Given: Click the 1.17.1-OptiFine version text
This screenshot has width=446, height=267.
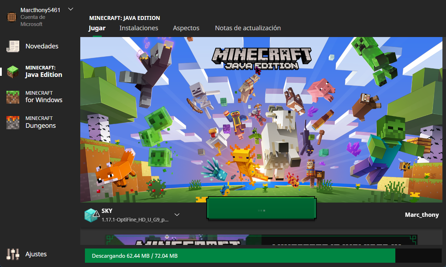Looking at the screenshot, I should coord(135,220).
